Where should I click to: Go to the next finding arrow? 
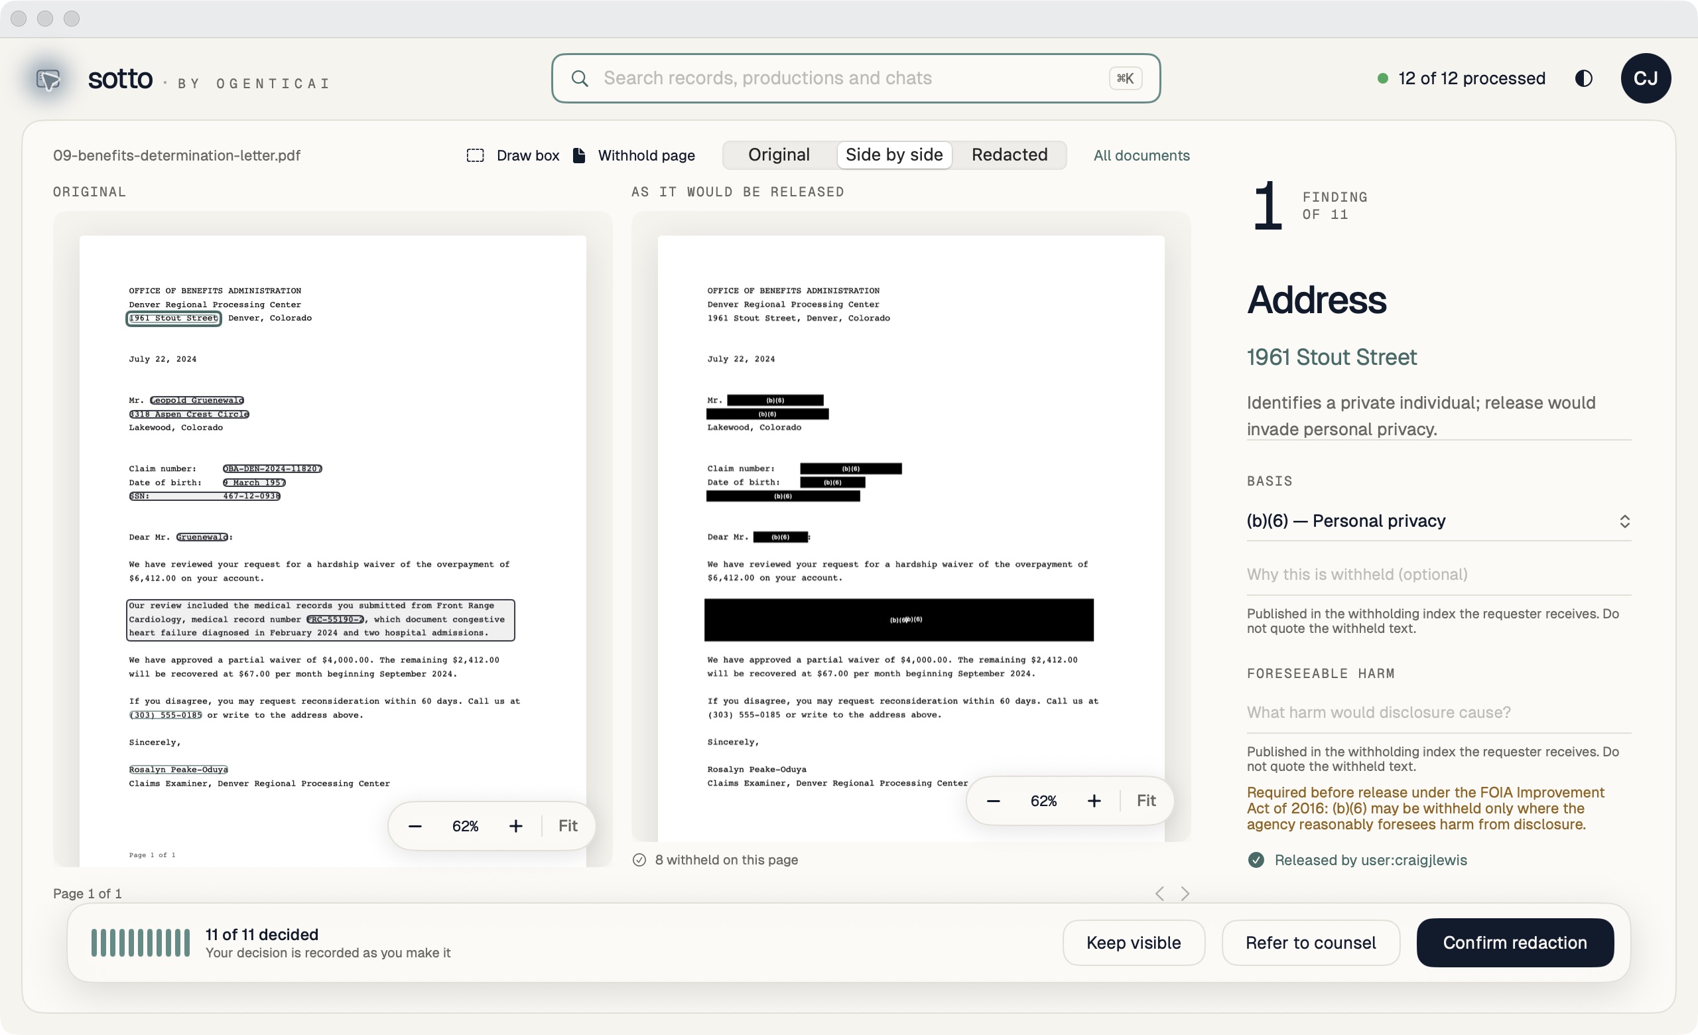1185,894
